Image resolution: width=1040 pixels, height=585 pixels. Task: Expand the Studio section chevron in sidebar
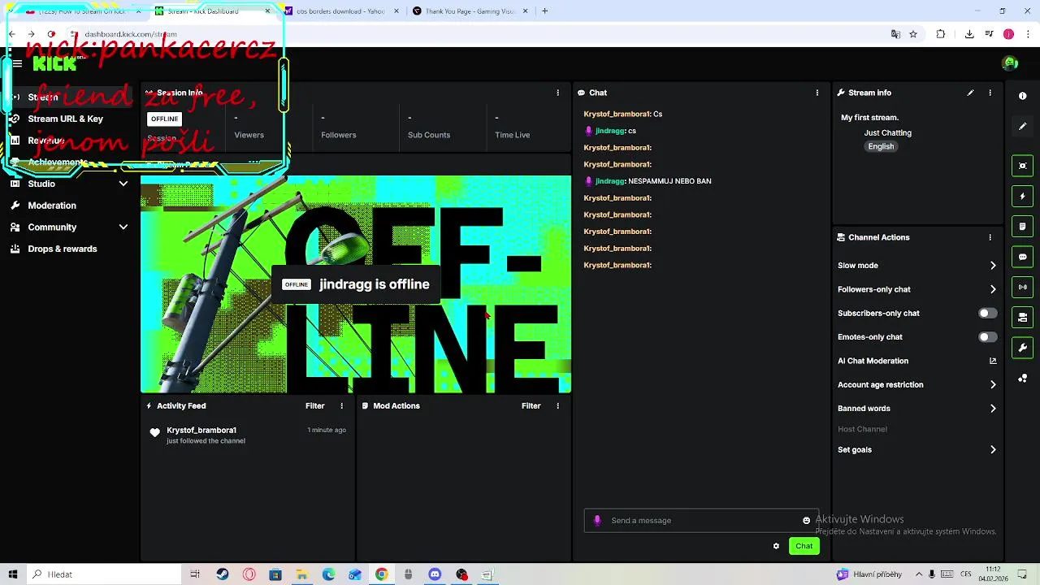point(123,184)
